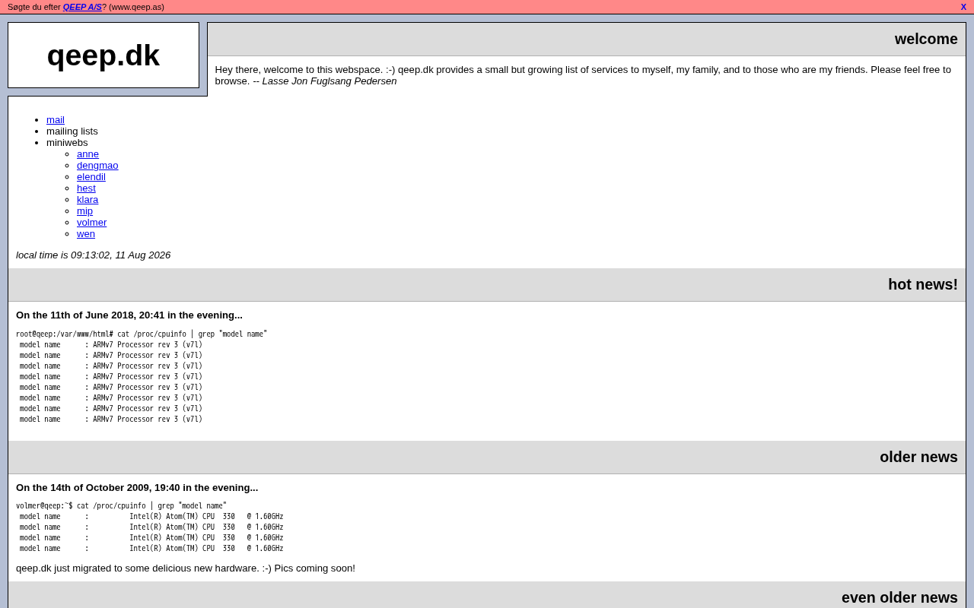Visit the dengmao miniweb
This screenshot has height=608, width=974.
point(97,165)
